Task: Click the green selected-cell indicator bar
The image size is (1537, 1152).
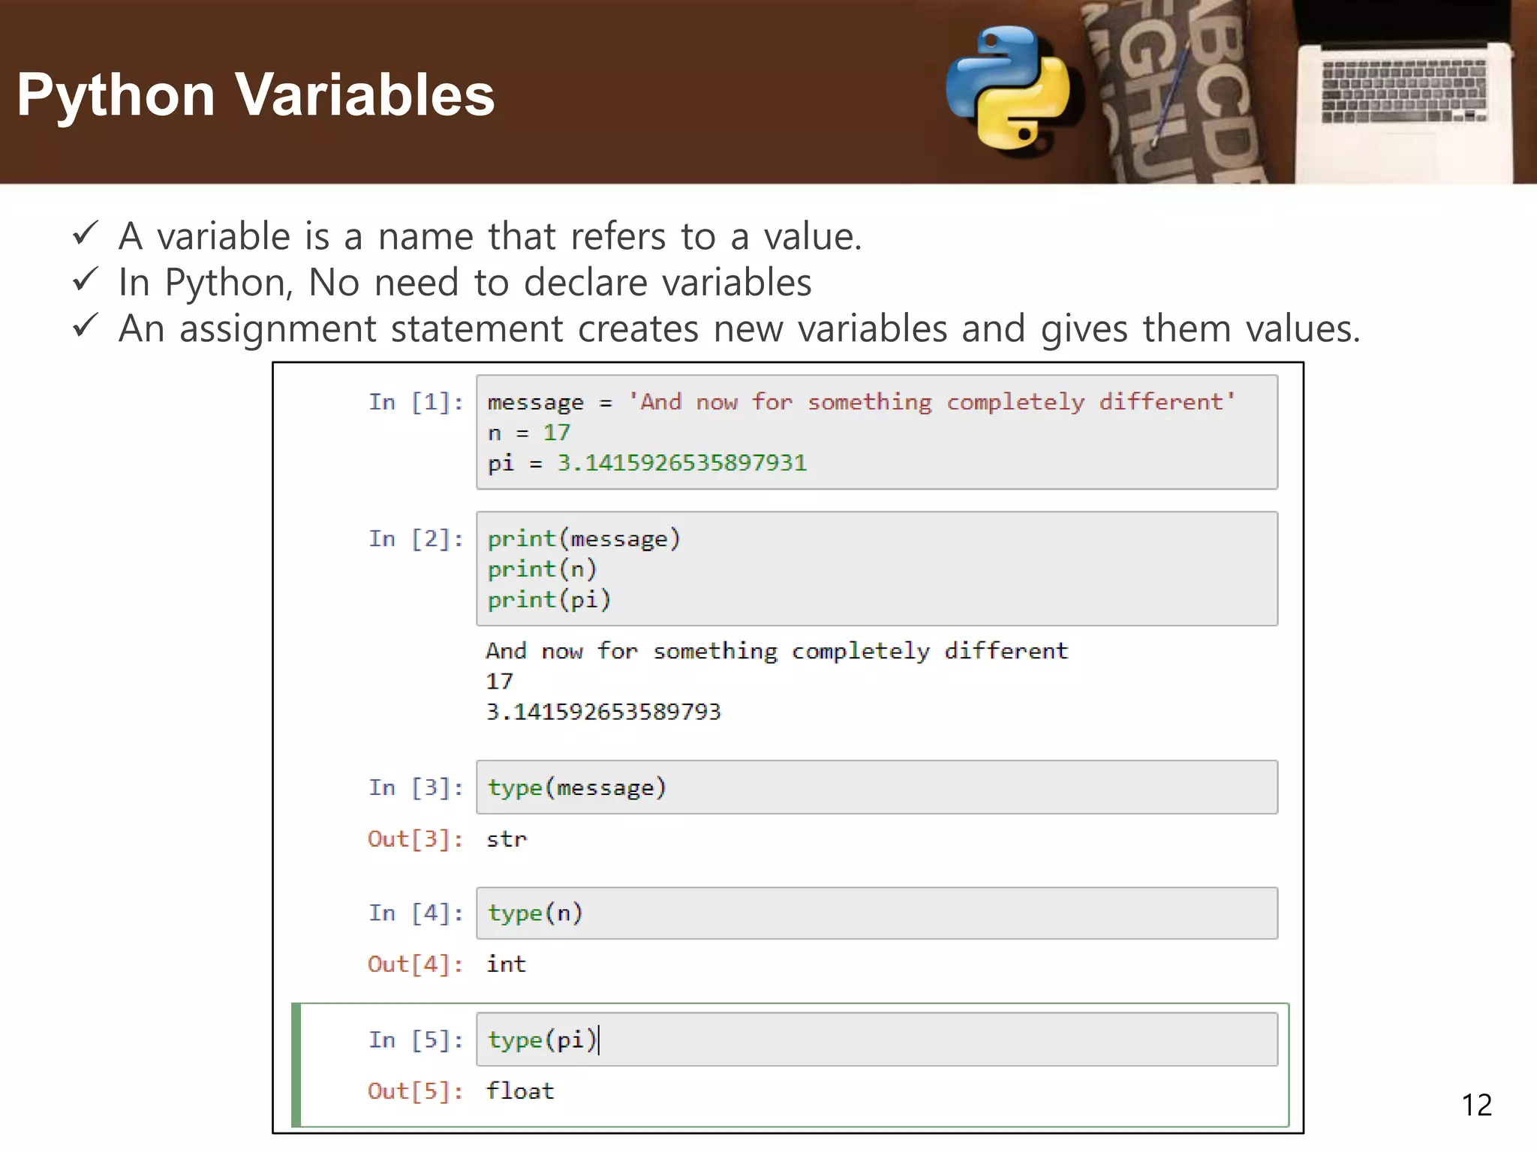Action: 296,1065
